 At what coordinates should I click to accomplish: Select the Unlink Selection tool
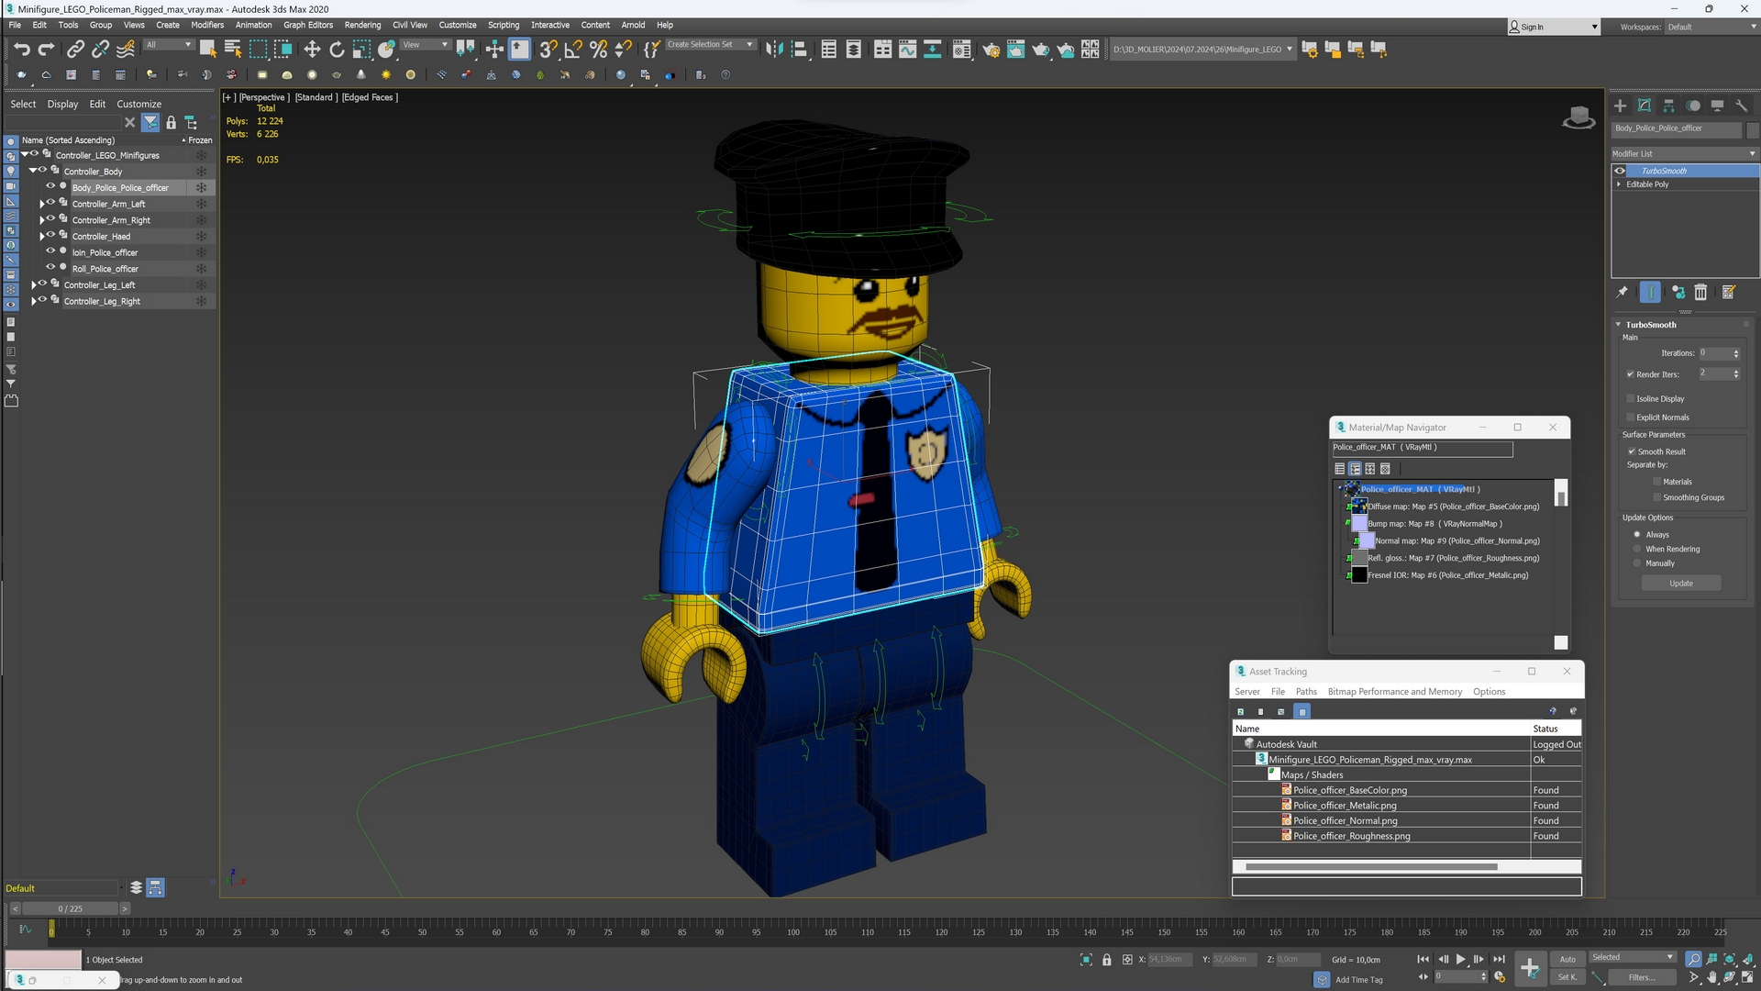pos(101,50)
